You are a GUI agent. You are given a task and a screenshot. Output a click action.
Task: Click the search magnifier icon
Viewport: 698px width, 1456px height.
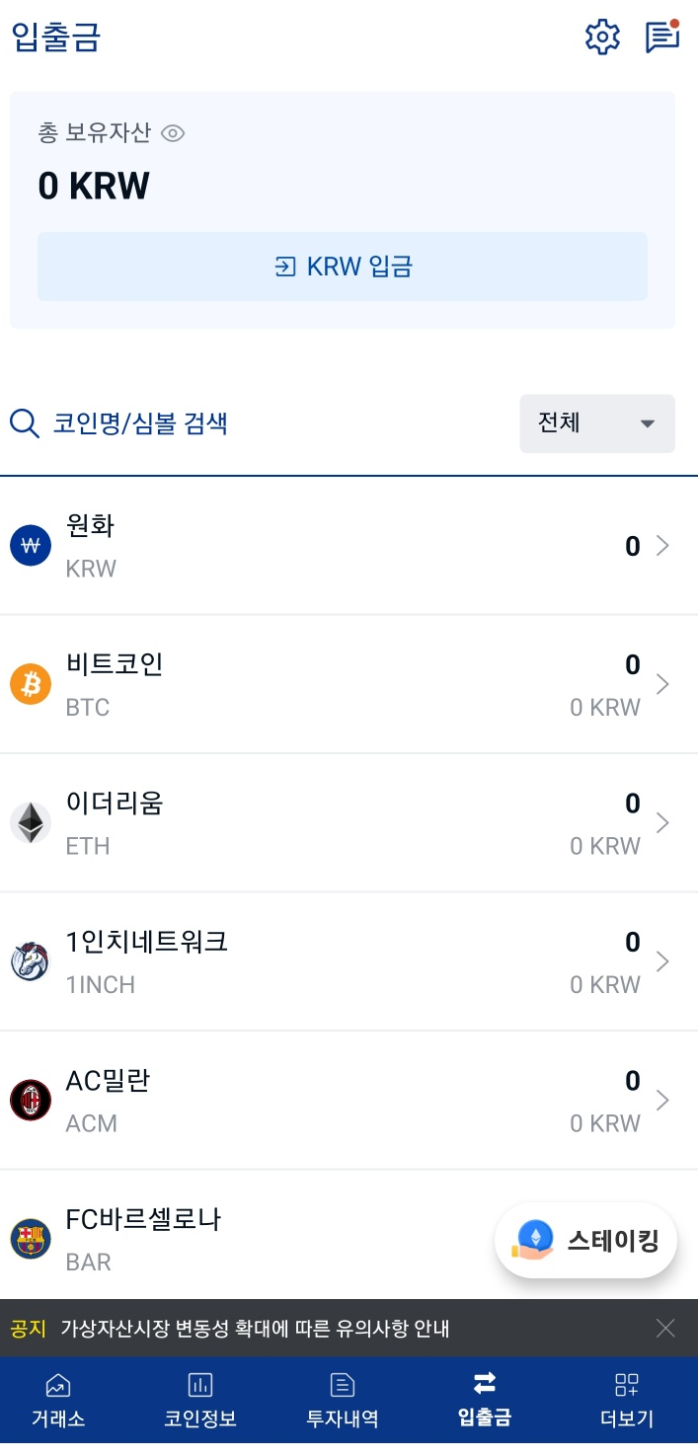click(x=25, y=423)
